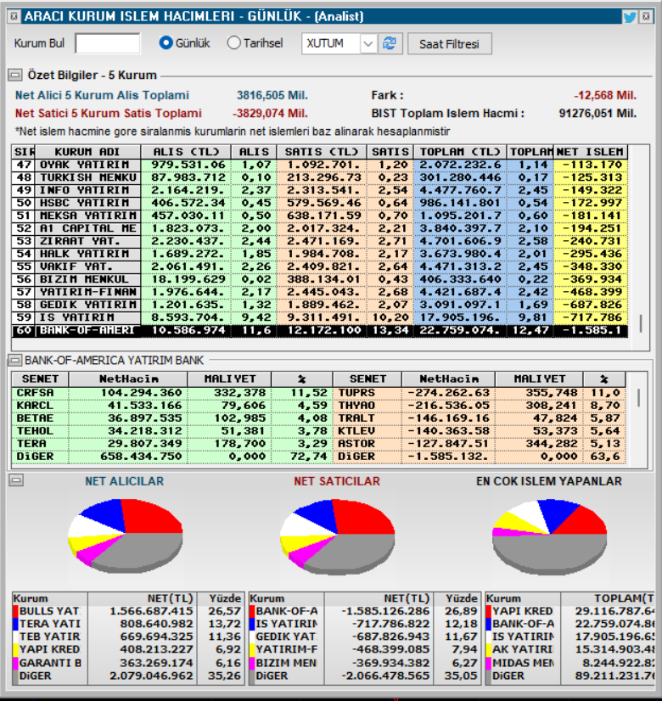Collapse the pie charts section

[x=16, y=480]
